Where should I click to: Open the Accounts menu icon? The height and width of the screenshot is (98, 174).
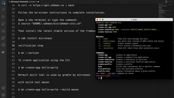[x=3, y=88]
